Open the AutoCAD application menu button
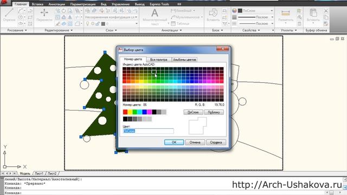The image size is (347, 195). tap(5, 3)
